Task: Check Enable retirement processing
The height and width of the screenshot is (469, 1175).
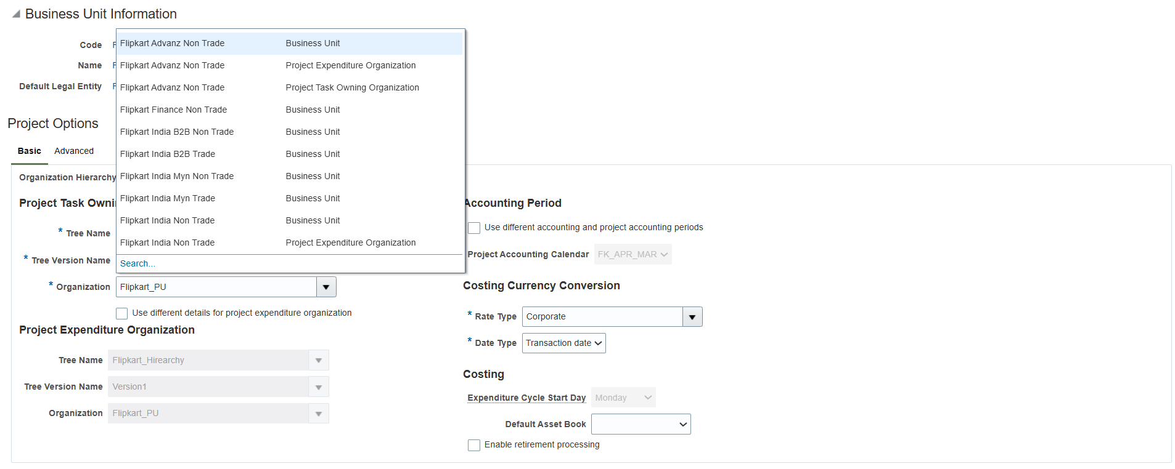Action: 474,445
